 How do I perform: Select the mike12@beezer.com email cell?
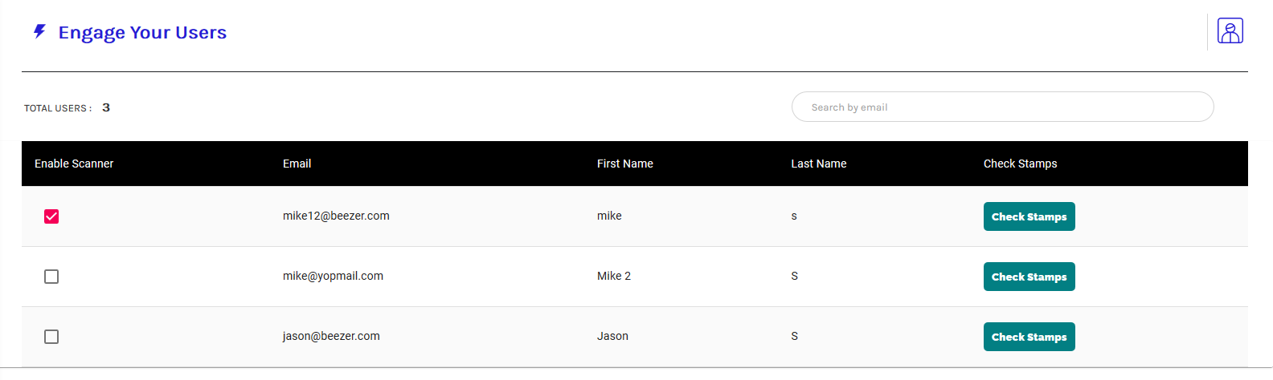point(336,216)
